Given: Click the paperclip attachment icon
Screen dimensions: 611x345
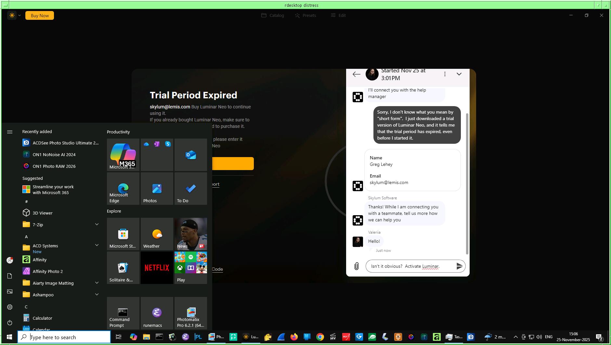Looking at the screenshot, I should 356,266.
